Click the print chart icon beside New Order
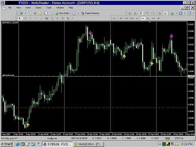196x147 pixels. point(74,13)
